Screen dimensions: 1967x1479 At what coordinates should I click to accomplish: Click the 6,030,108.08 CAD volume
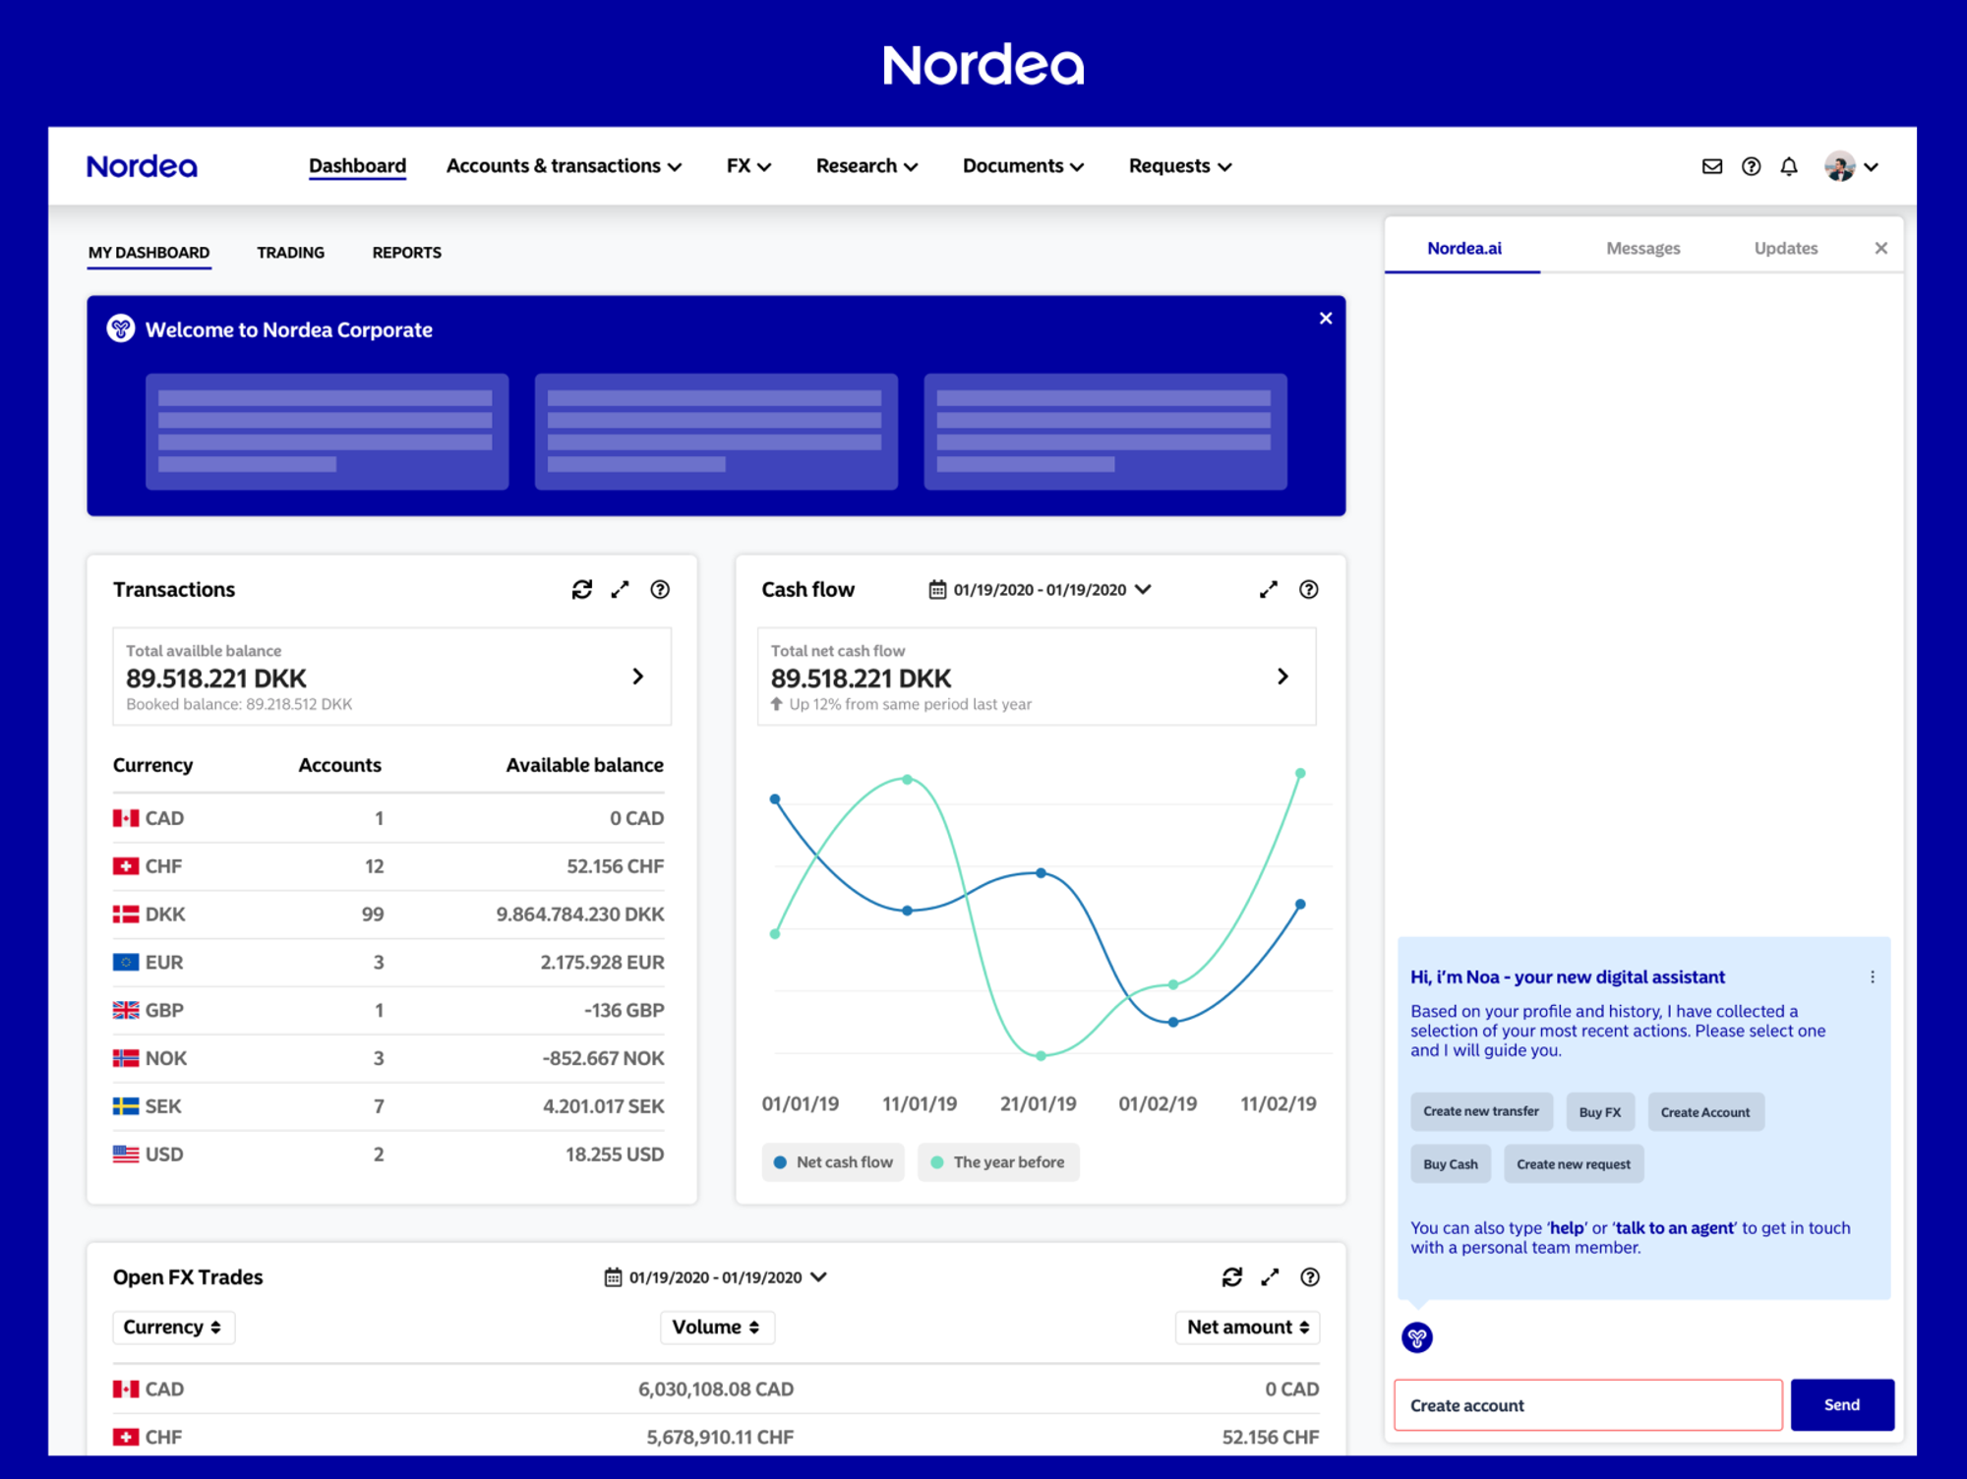click(716, 1389)
